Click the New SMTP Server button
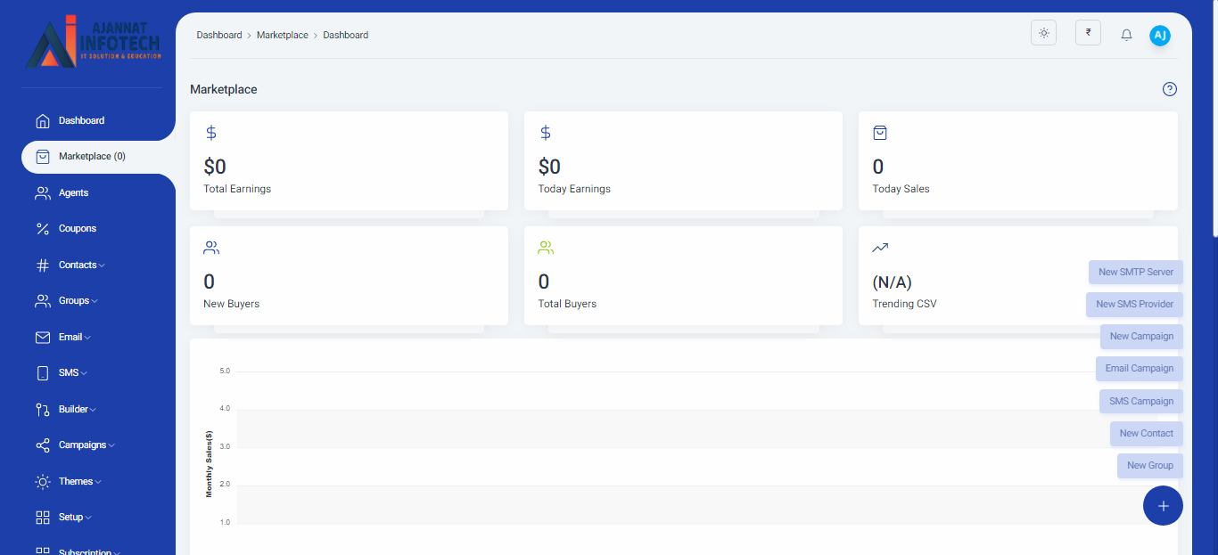 pos(1135,273)
